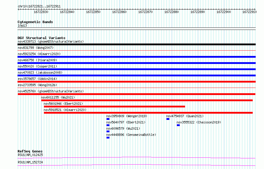Click the nsv5923254 (Almarri2020) label
Image resolution: width=264 pixels, height=169 pixels.
pos(39,54)
